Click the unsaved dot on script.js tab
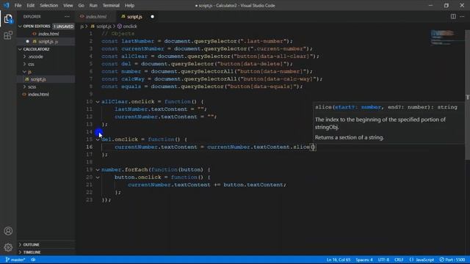 pyautogui.click(x=152, y=16)
